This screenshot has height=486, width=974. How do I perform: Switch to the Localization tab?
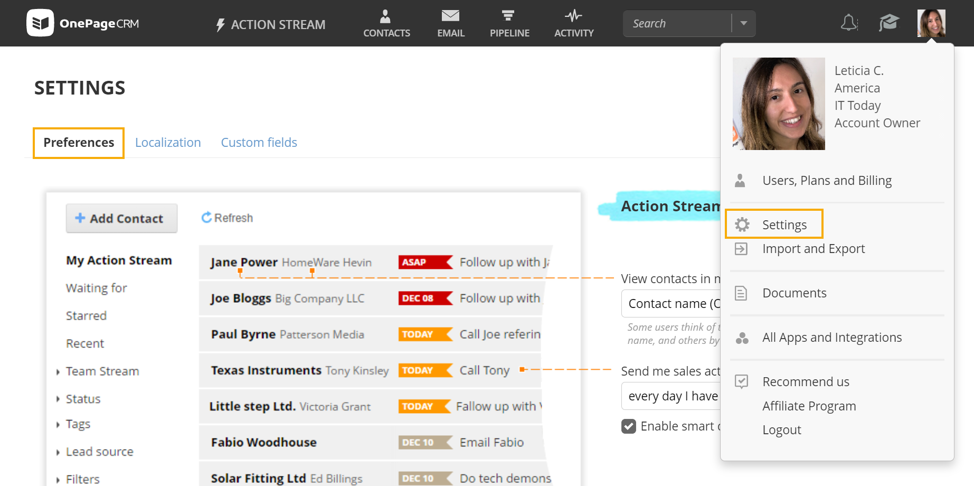point(168,143)
